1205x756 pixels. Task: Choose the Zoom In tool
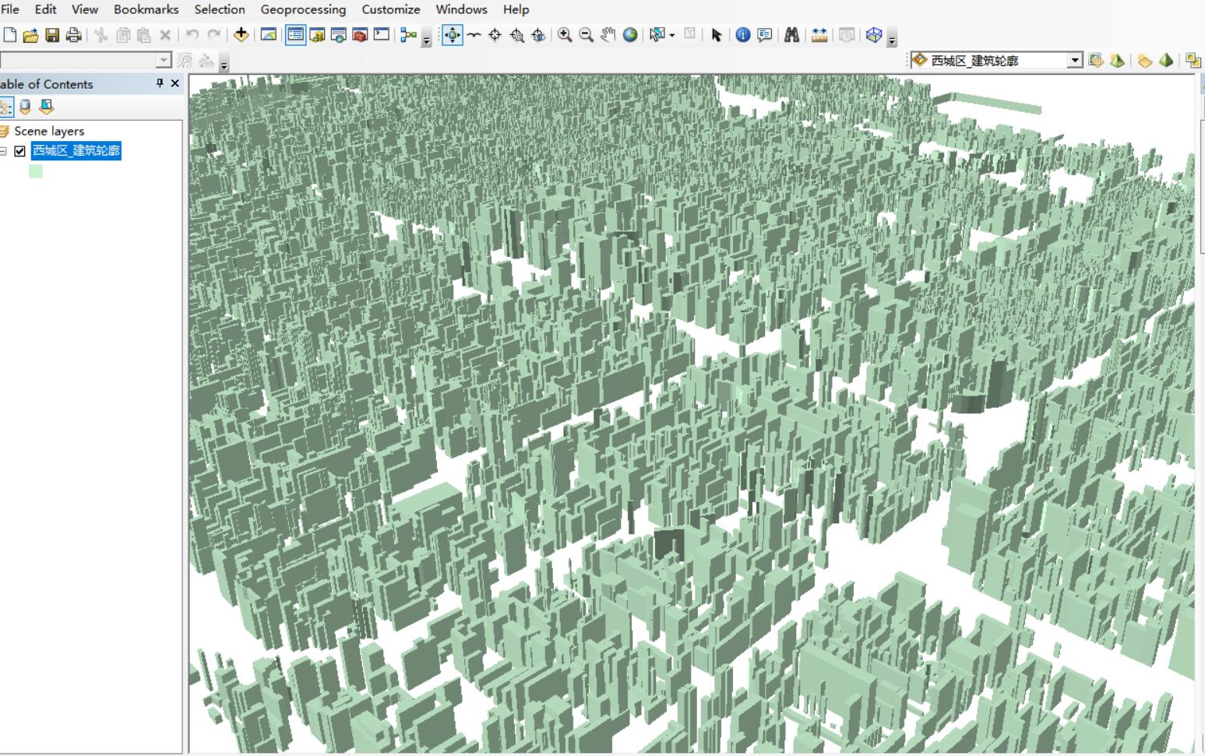[565, 35]
